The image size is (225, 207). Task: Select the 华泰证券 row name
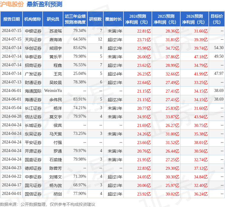pos(33,57)
